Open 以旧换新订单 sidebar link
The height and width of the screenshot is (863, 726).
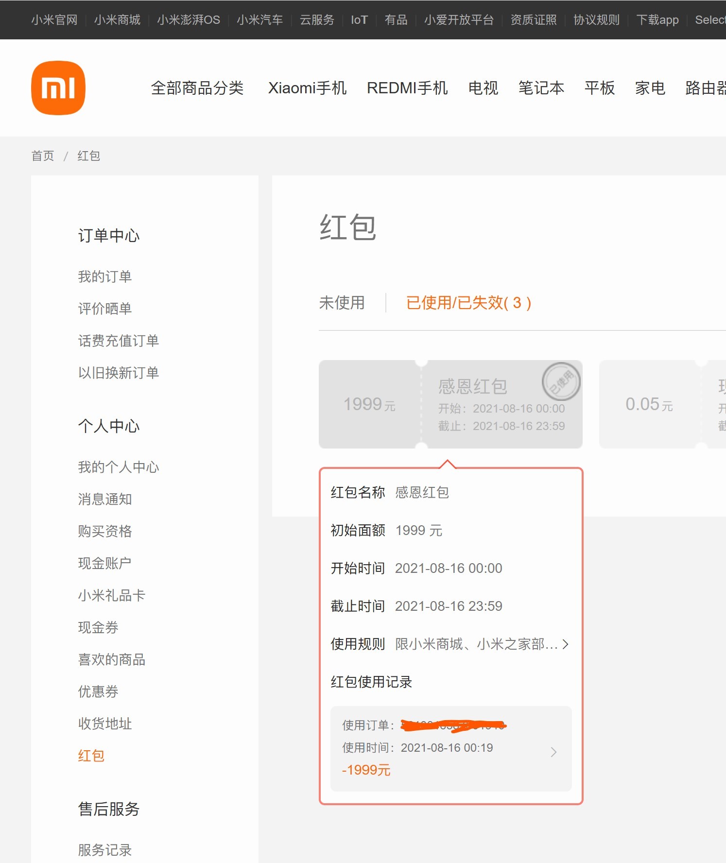[119, 373]
